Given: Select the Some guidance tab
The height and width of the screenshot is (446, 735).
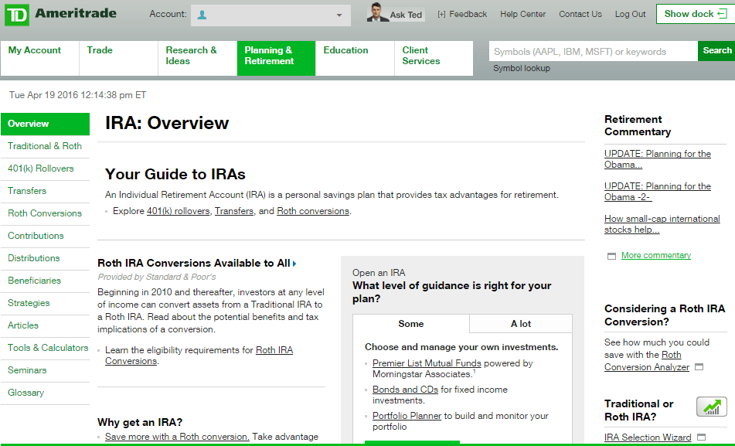Looking at the screenshot, I should (x=410, y=324).
